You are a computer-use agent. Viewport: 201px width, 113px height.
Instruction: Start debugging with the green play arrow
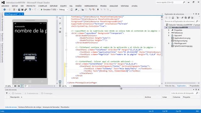coord(41,10)
